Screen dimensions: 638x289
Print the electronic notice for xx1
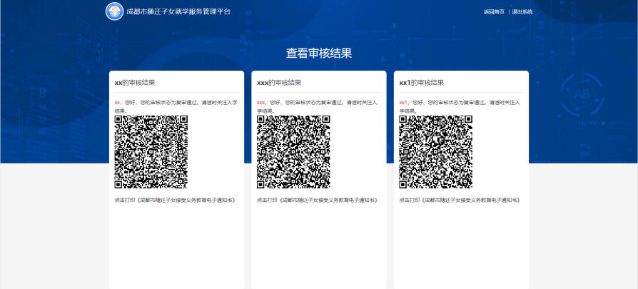click(460, 201)
